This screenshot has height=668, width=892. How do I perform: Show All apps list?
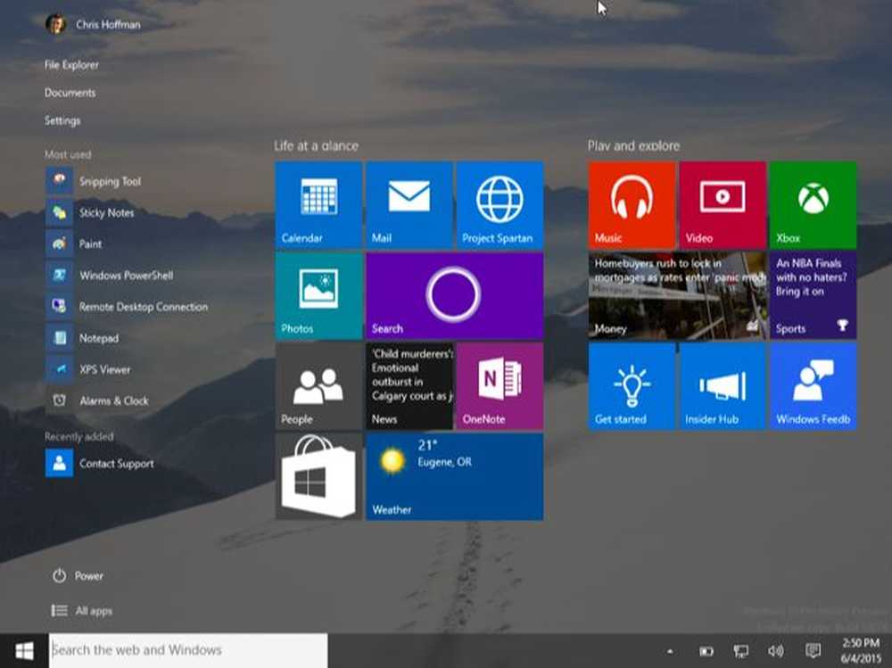pyautogui.click(x=82, y=611)
